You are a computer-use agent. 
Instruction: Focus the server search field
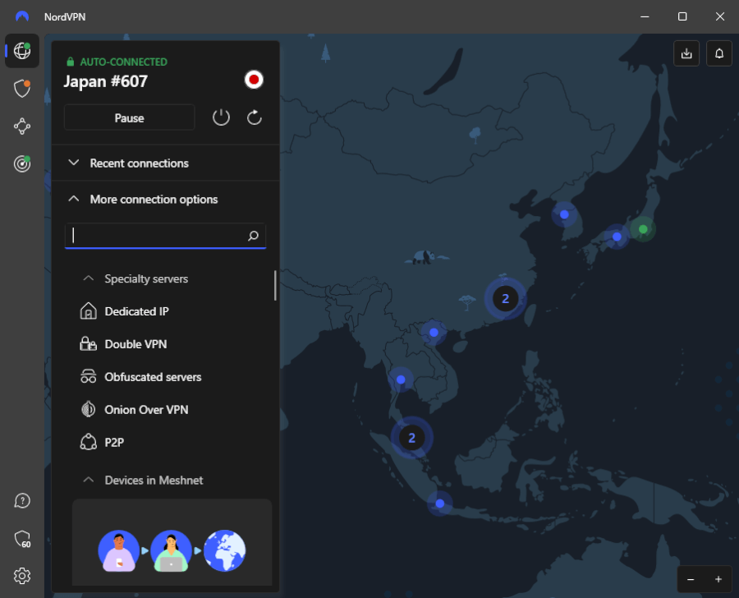pyautogui.click(x=165, y=235)
